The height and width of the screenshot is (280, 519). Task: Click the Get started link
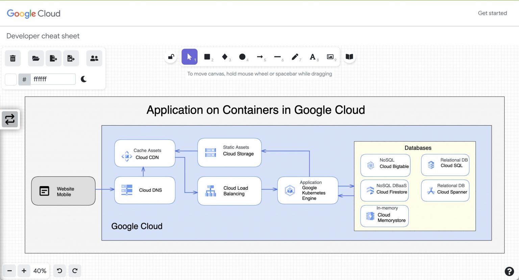pyautogui.click(x=492, y=13)
